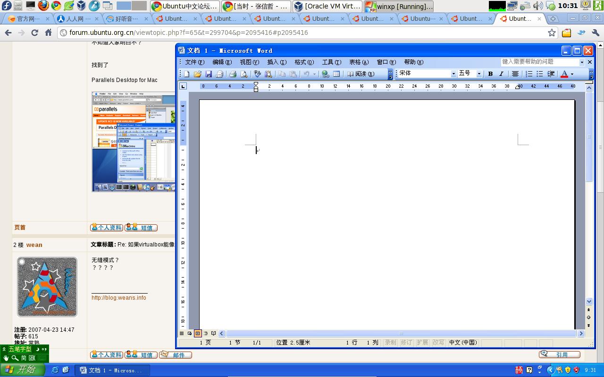Click the Oracle VM VirtualBox taskbar button
The image size is (604, 377).
pos(327,6)
